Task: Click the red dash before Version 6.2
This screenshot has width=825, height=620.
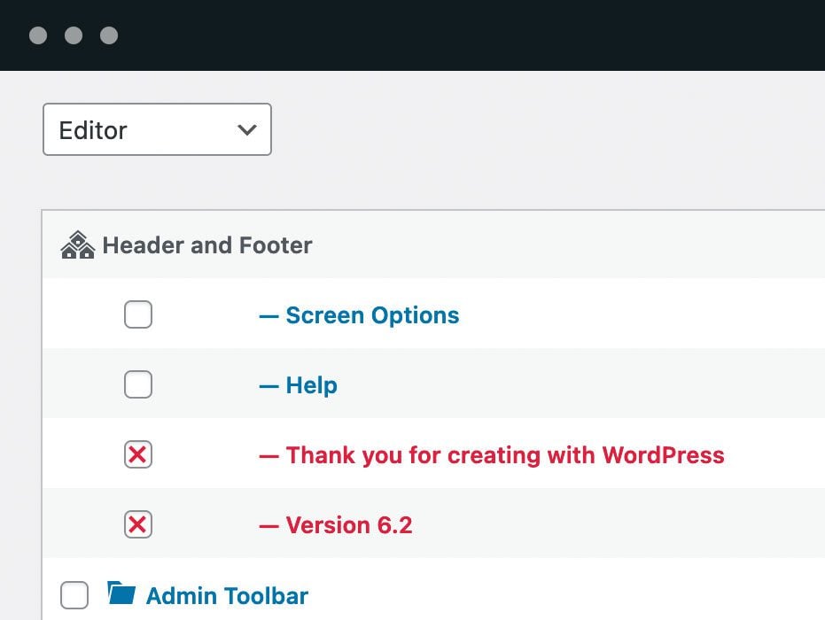Action: point(269,525)
